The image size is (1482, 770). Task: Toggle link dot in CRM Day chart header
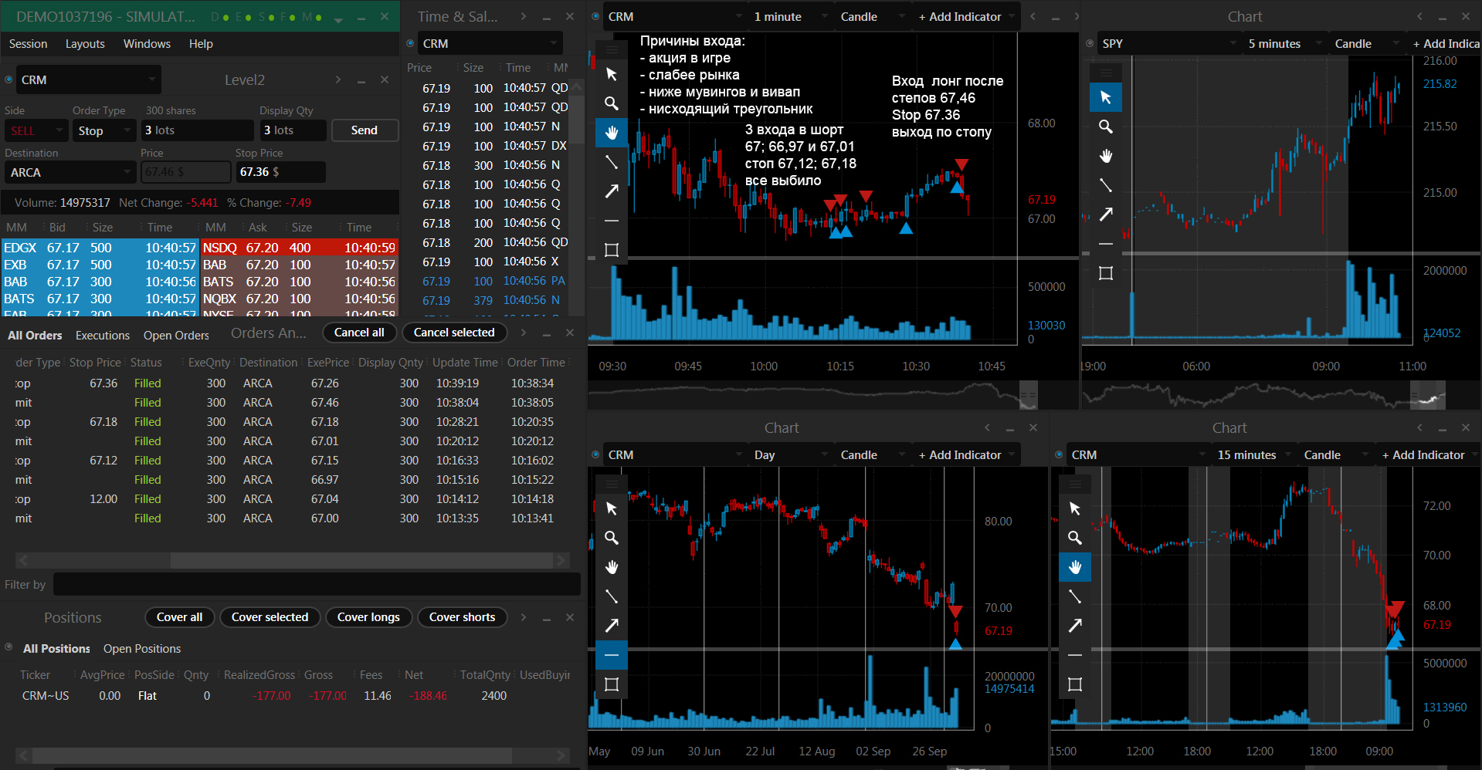pos(595,454)
